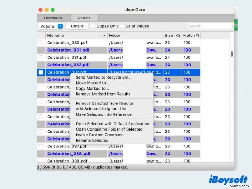Choose Remove Selected from Results
Viewport: 252px width, 189px height.
coord(104,103)
